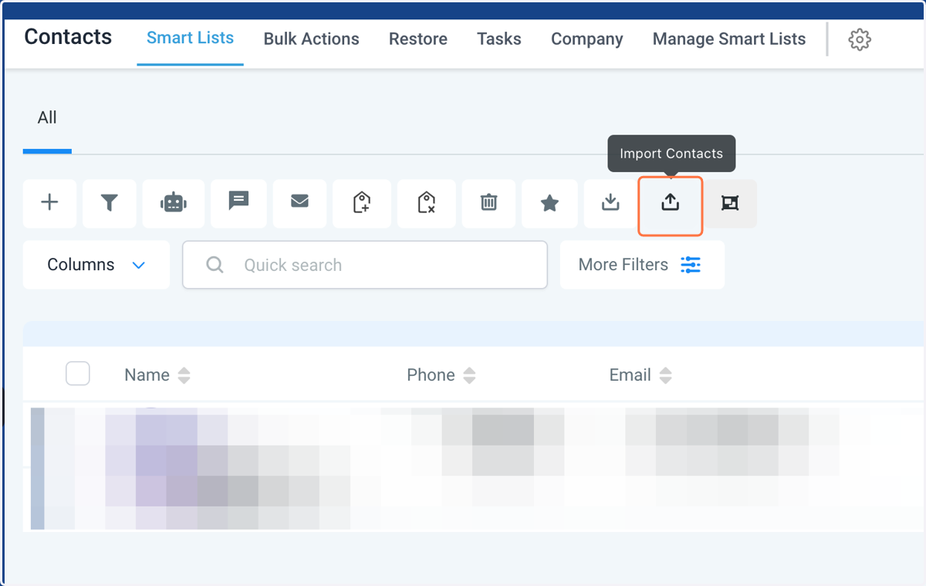The width and height of the screenshot is (926, 586).
Task: Click the magnifier icon in Quick search
Action: click(215, 265)
